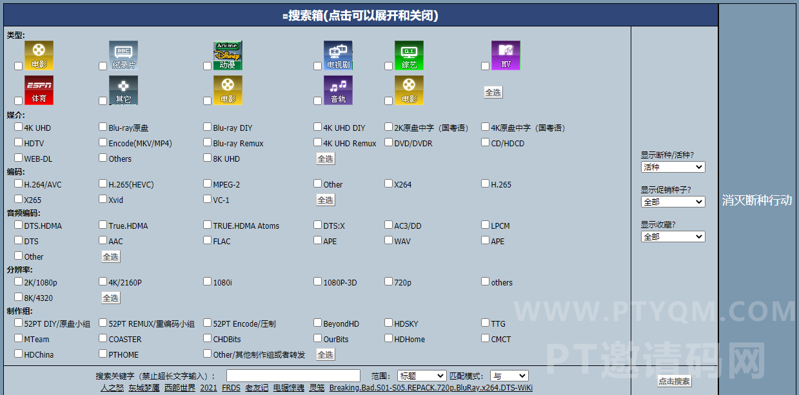Open the 老友记 keyword link
The width and height of the screenshot is (799, 395).
pos(257,388)
